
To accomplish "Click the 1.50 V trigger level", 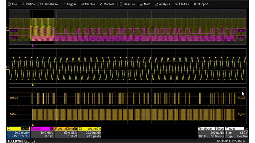I will (x=243, y=133).
